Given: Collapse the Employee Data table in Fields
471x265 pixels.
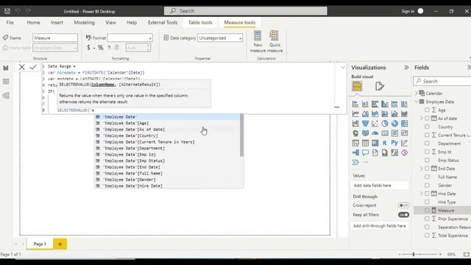Looking at the screenshot, I should coord(417,102).
